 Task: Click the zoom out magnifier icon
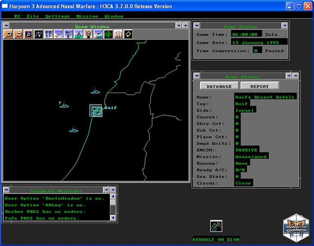[18, 34]
